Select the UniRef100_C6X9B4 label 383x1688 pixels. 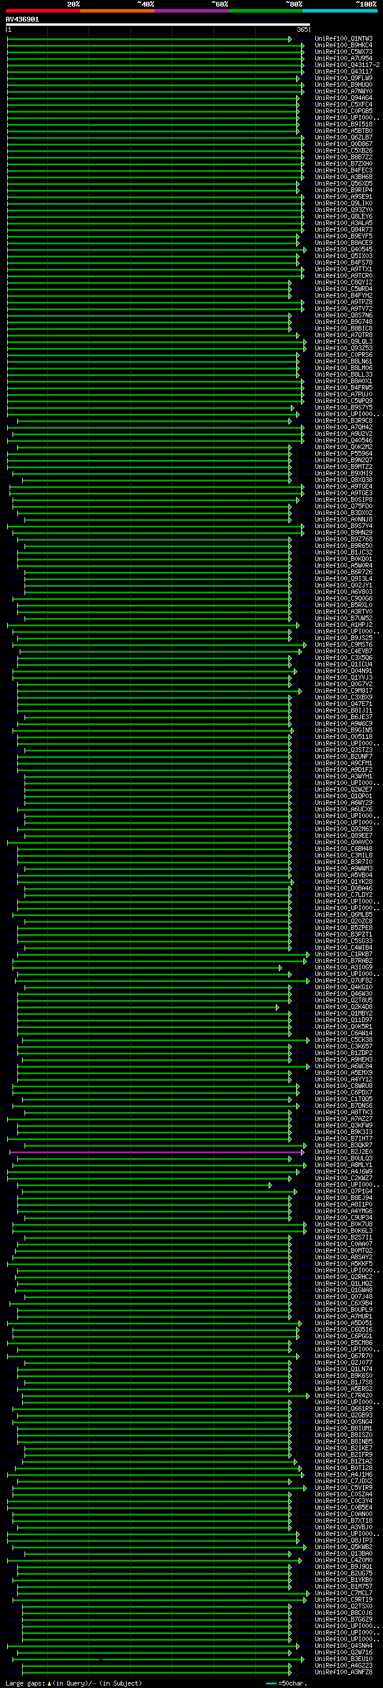[344, 1304]
